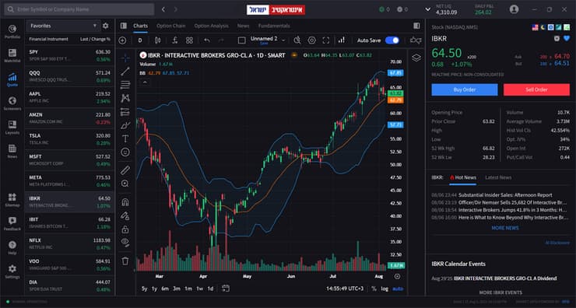Open the Favorites watchlist dropdown

pos(63,26)
